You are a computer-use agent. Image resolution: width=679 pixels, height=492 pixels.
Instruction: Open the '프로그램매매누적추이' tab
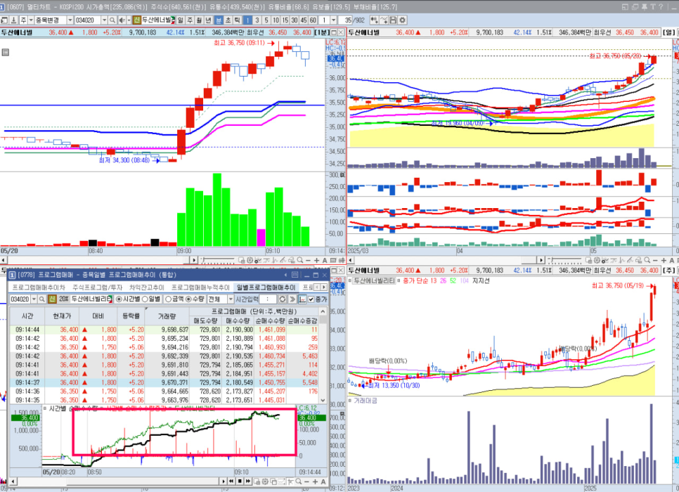click(200, 287)
